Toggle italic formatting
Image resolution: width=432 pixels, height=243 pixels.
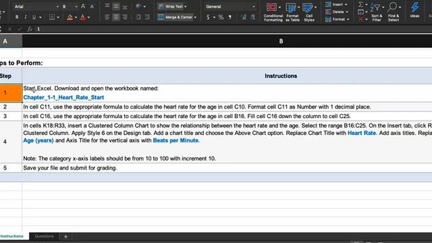(x=26, y=17)
